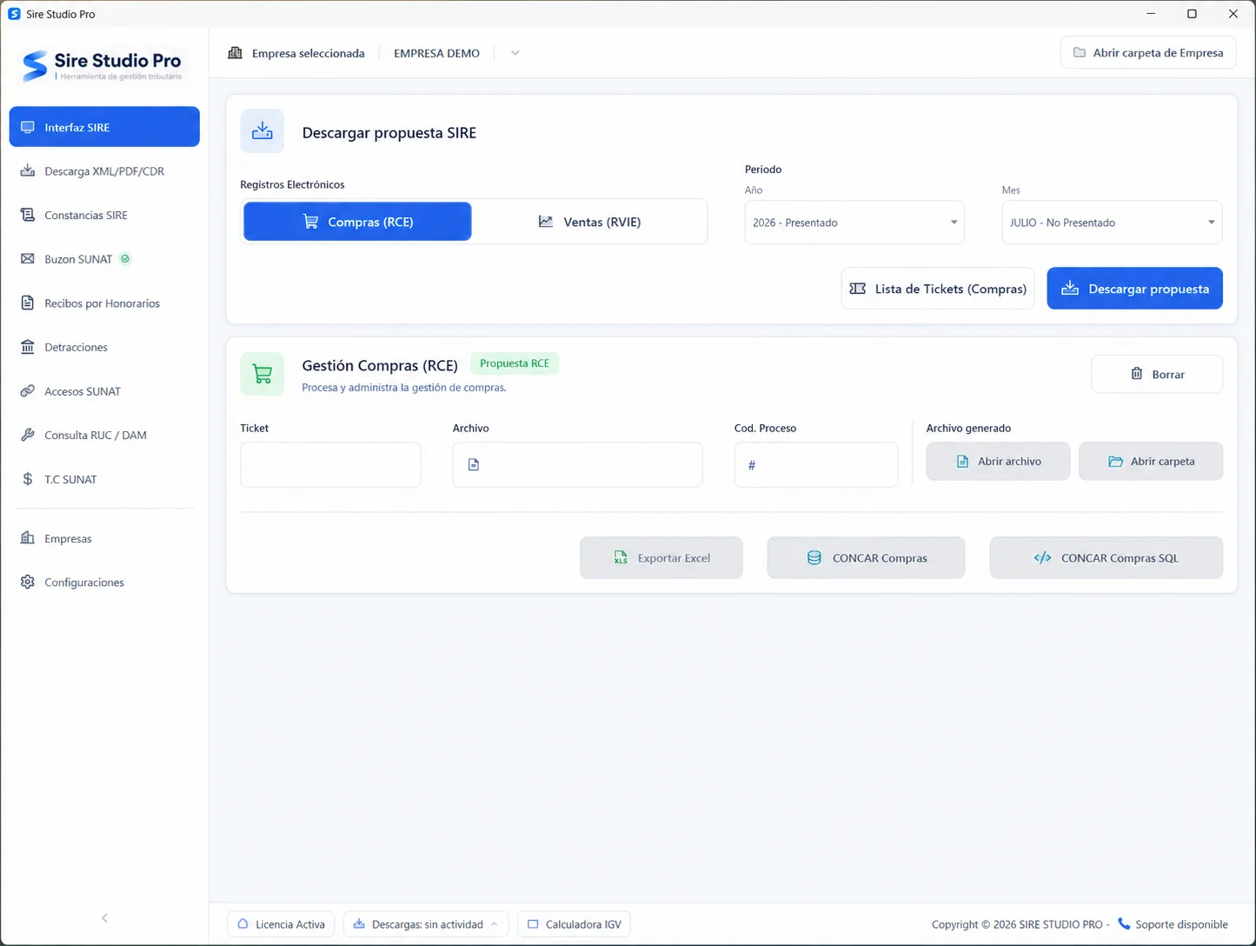Click the Propuesta RCE badge

tap(515, 363)
